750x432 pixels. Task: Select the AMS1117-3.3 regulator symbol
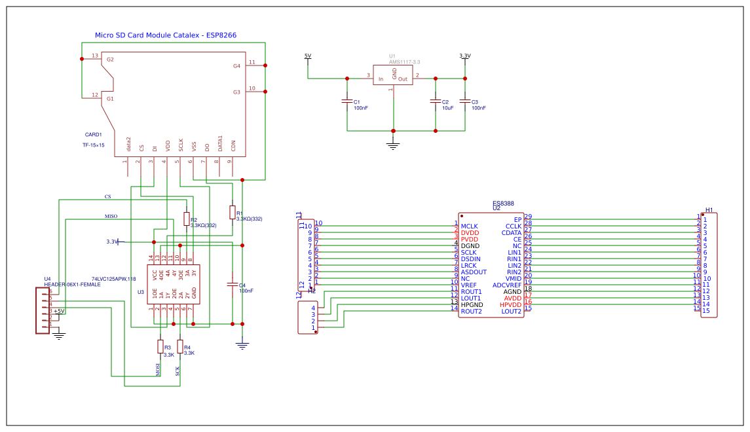pyautogui.click(x=393, y=75)
